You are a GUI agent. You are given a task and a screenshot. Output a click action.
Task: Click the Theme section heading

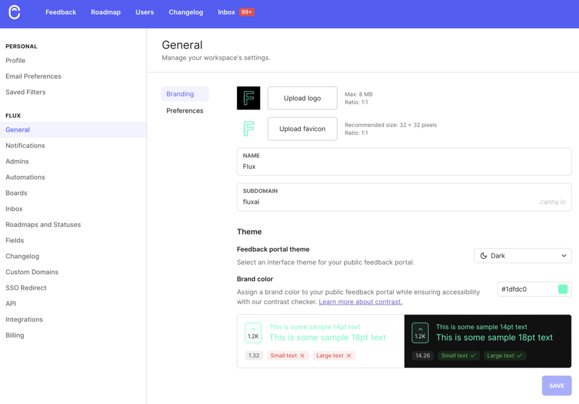click(x=249, y=232)
